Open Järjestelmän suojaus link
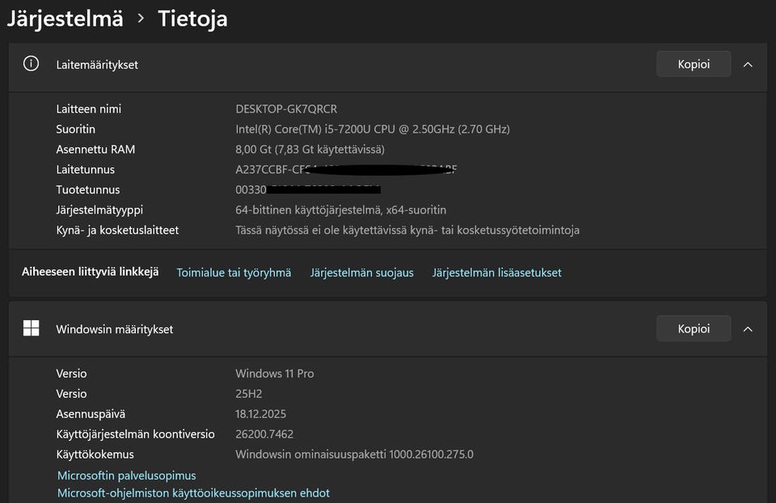The image size is (776, 503). (361, 273)
